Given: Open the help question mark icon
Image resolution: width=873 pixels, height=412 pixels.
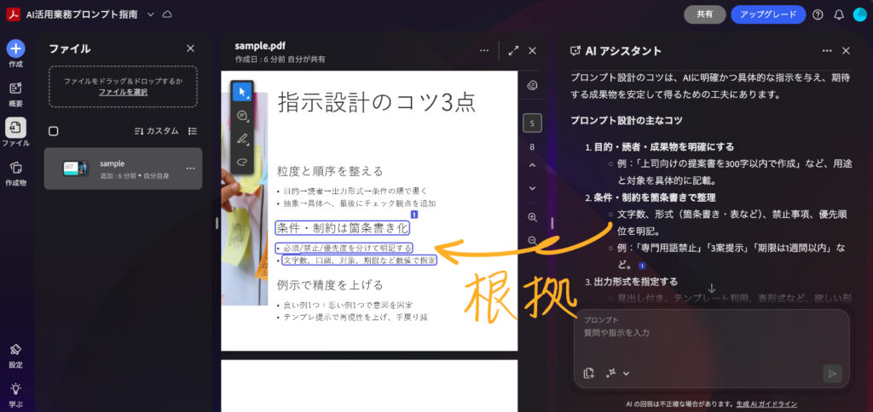Looking at the screenshot, I should [818, 15].
